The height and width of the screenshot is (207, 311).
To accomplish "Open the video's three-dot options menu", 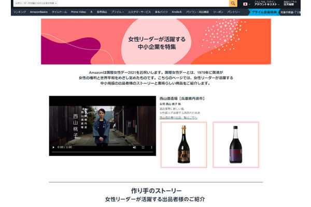I will coord(151,147).
